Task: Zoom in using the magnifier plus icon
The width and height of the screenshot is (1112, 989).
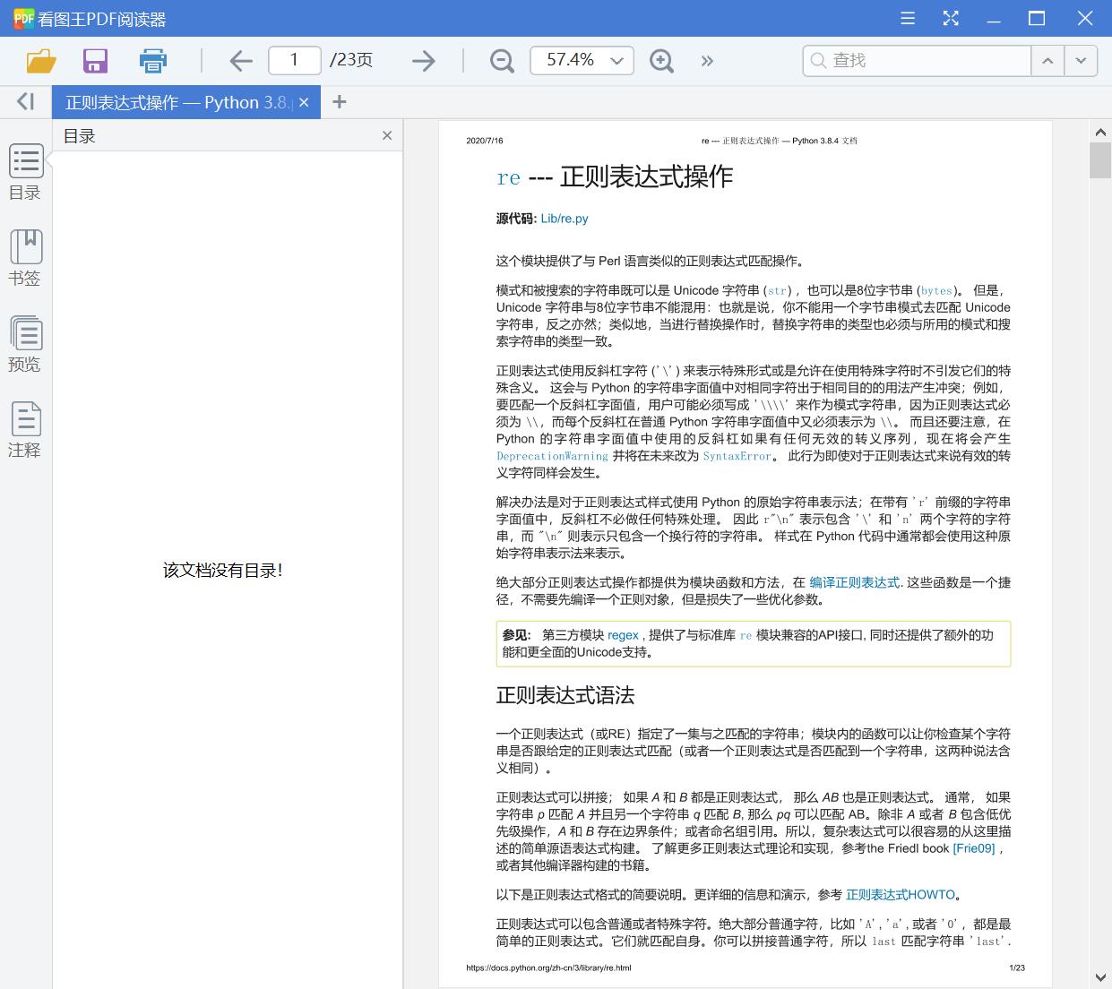Action: (661, 60)
